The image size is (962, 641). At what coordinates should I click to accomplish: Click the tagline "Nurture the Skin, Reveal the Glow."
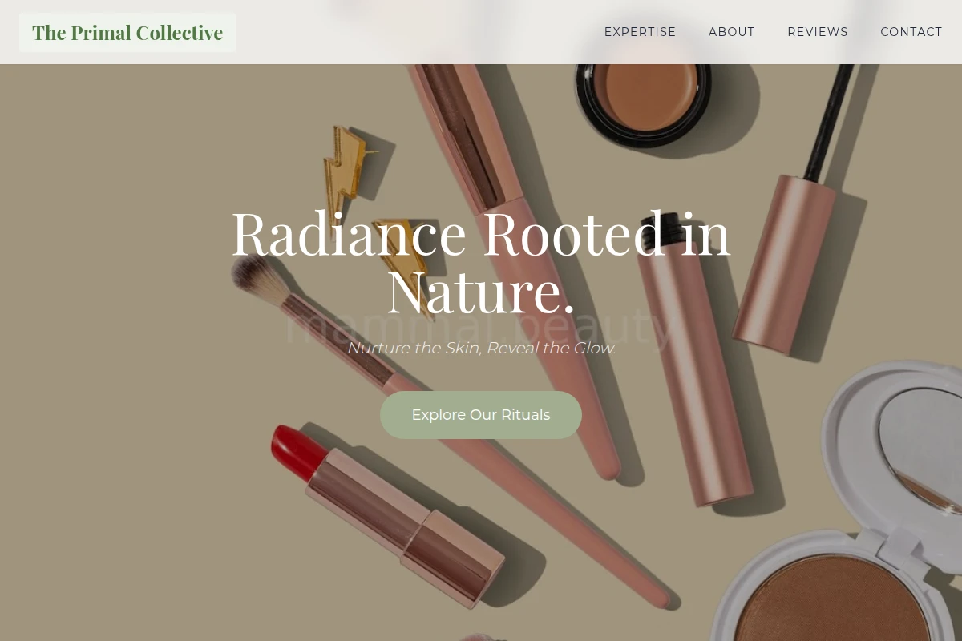pyautogui.click(x=481, y=348)
